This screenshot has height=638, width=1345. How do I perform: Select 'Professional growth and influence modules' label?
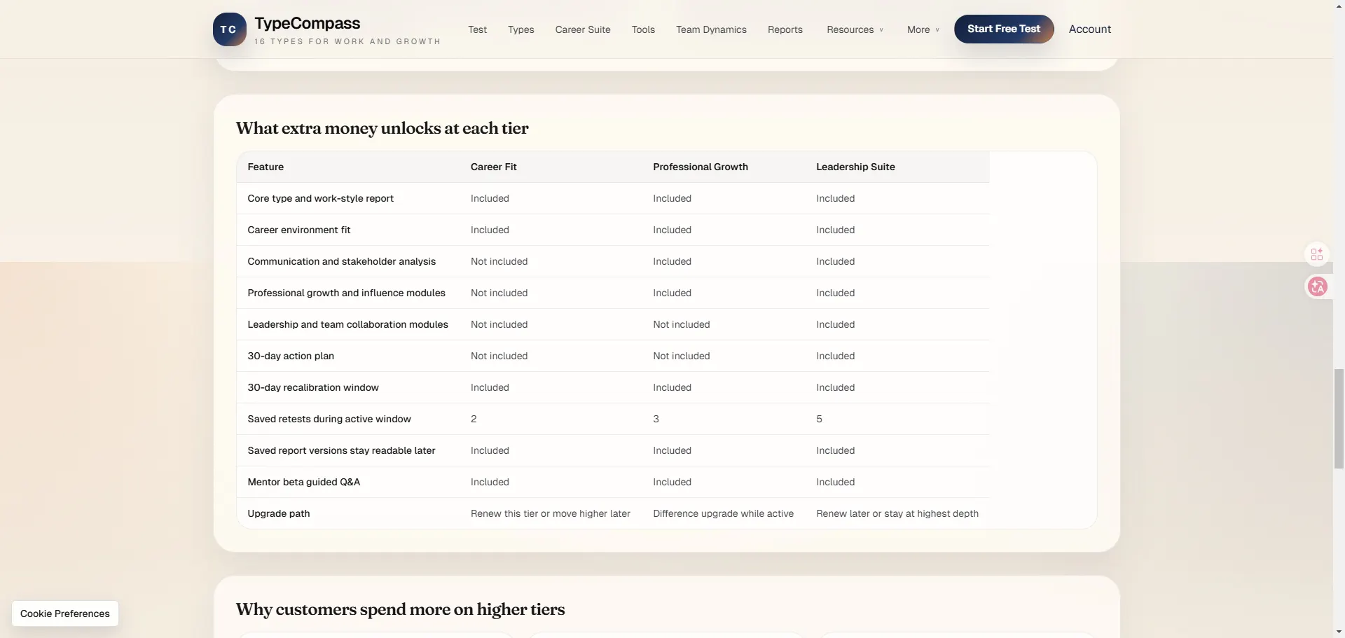point(346,293)
